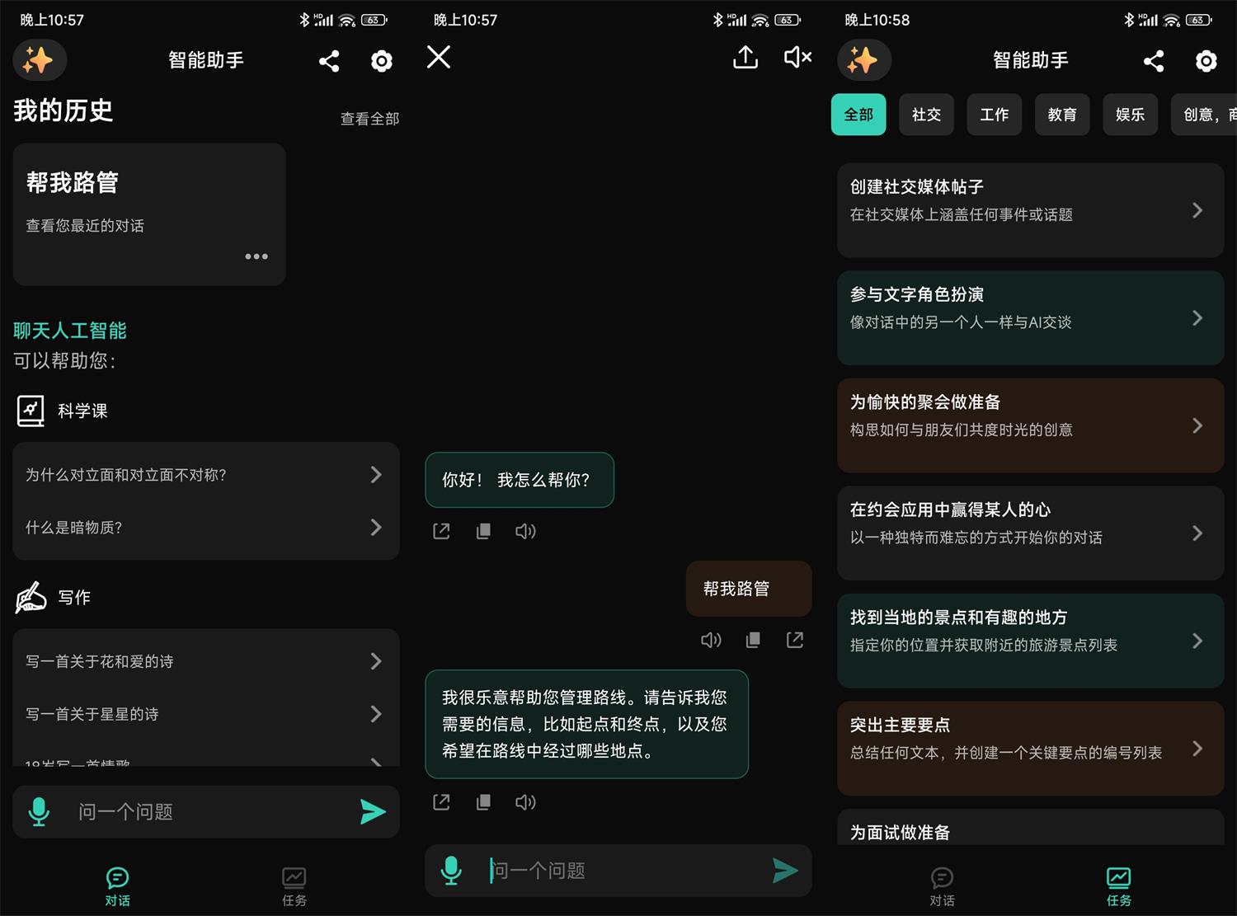Tap the send arrow icon

coord(374,812)
